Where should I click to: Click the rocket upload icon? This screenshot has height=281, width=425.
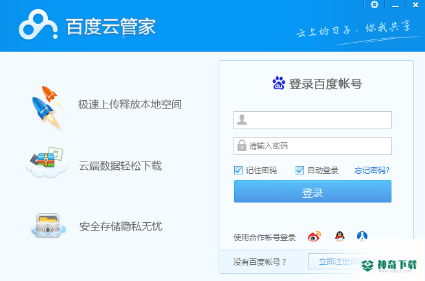point(47,107)
